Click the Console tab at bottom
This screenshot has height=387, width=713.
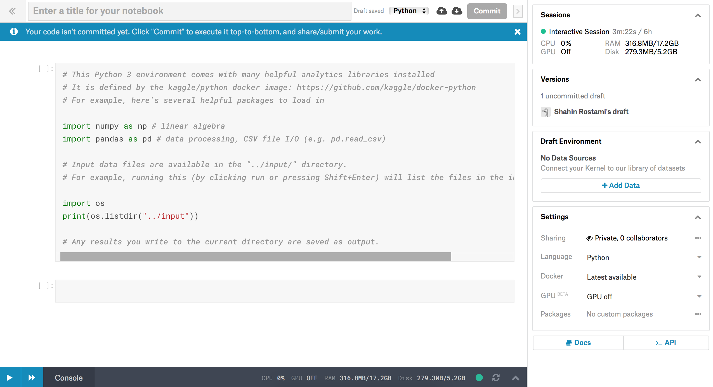[69, 378]
